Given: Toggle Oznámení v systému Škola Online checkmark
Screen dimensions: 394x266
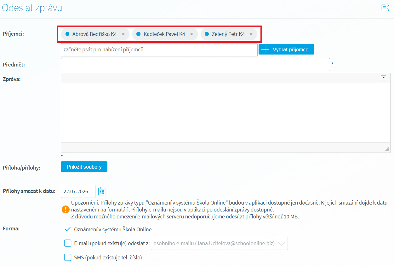Looking at the screenshot, I should (x=67, y=229).
